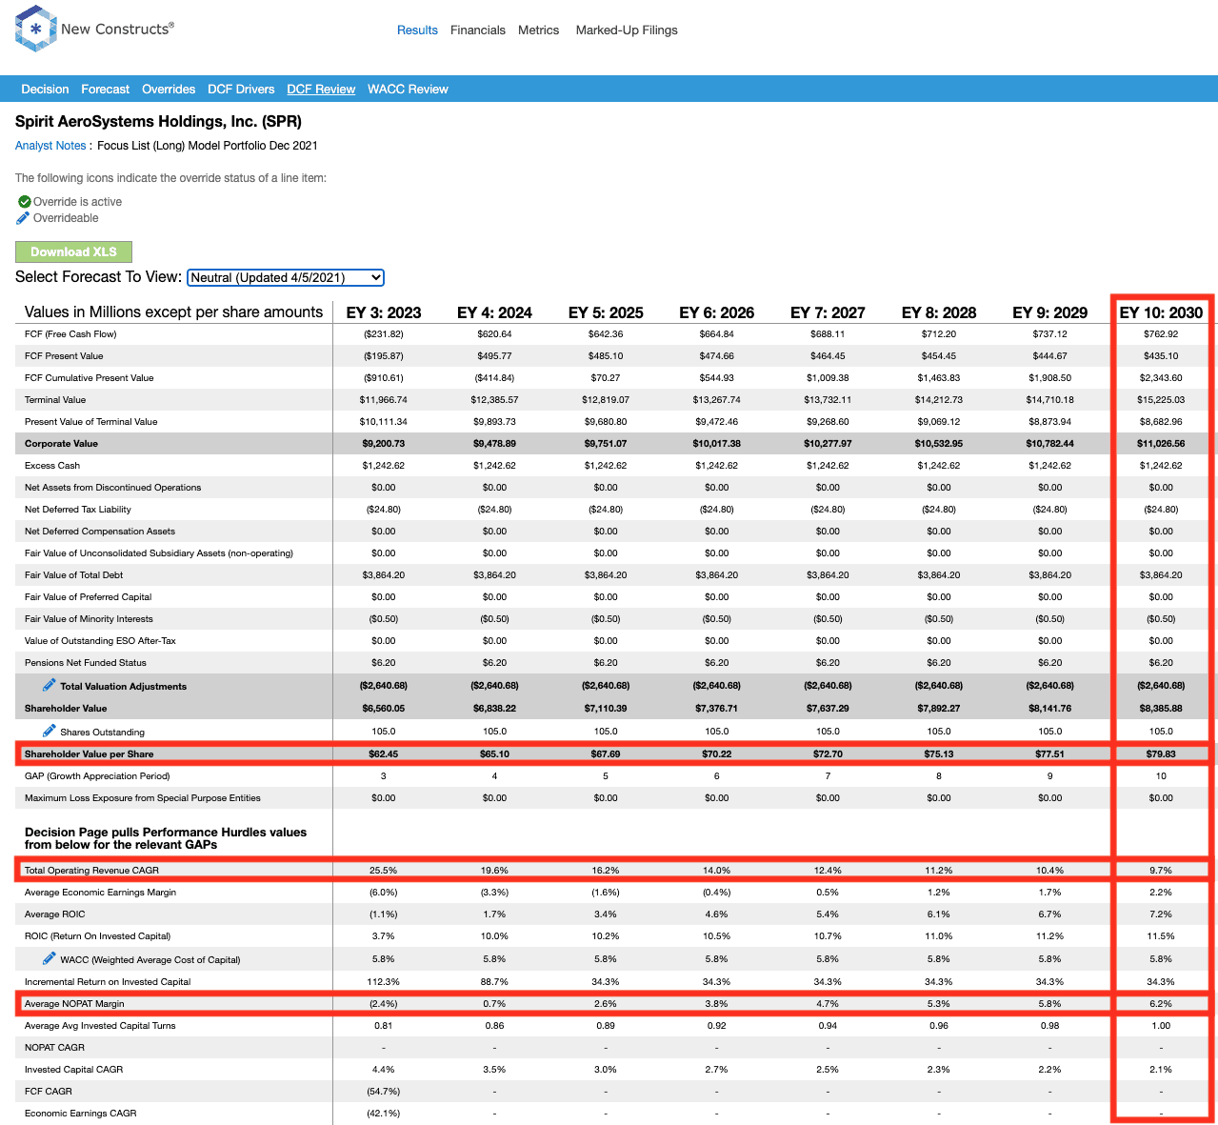This screenshot has width=1218, height=1125.
Task: Open the Metrics top menu
Action: click(x=539, y=30)
